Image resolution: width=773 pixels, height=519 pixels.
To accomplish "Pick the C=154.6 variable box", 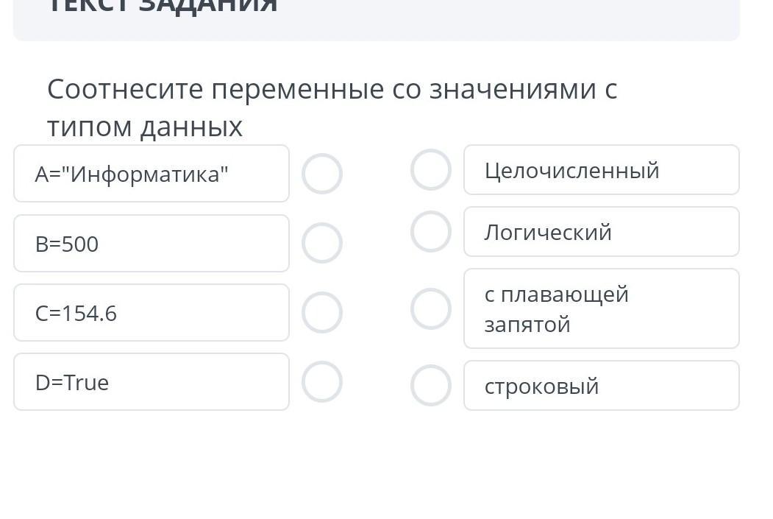I will (151, 313).
